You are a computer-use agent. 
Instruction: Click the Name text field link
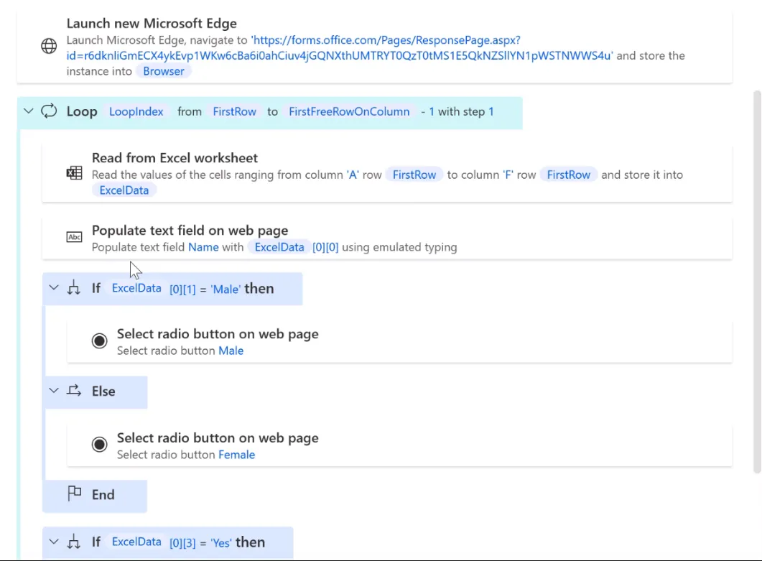(203, 247)
